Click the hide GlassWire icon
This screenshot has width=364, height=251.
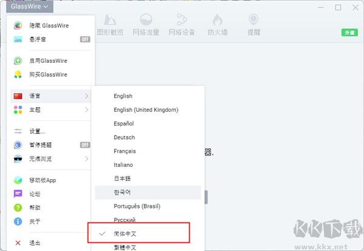click(18, 25)
